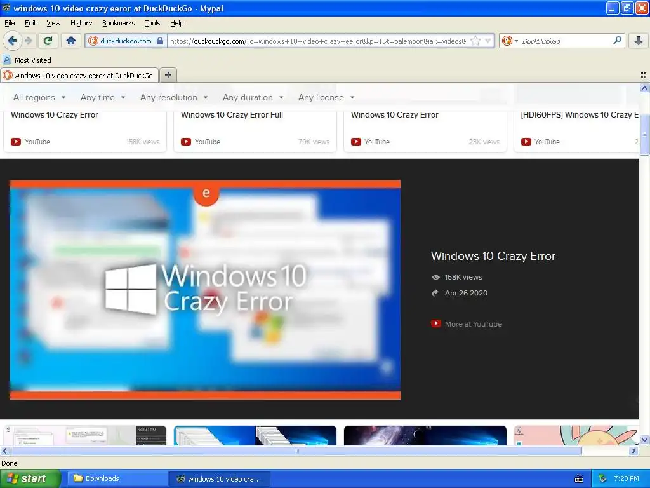Click the vertical scrollbar up arrow

tap(644, 88)
